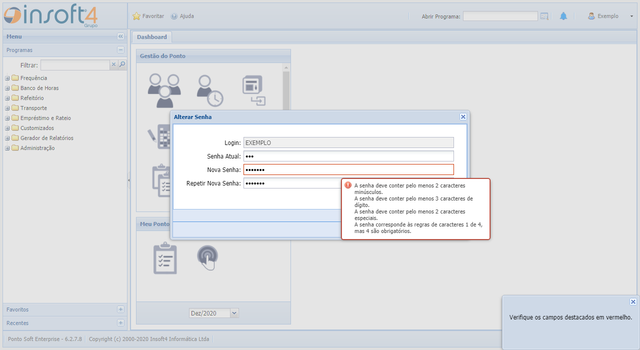Click the program search icon beside Abrir Programa
Viewport: 640px width, 350px height.
pyautogui.click(x=544, y=16)
